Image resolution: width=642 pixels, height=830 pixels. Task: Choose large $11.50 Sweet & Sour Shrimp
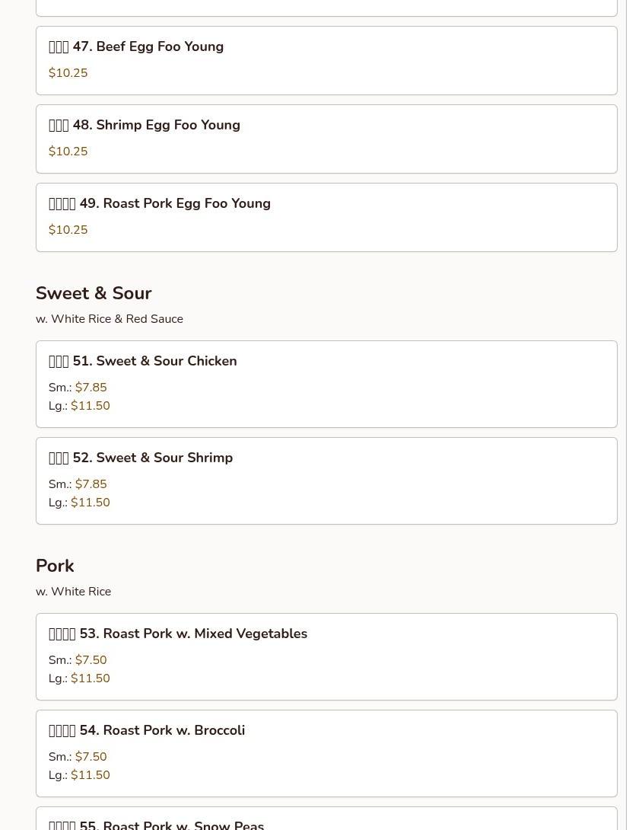pyautogui.click(x=90, y=503)
